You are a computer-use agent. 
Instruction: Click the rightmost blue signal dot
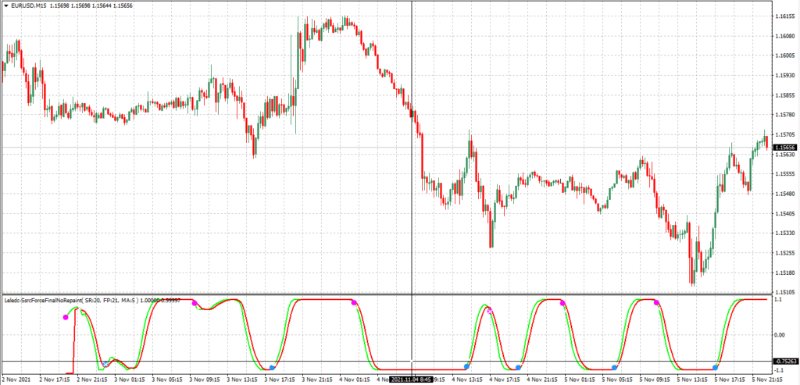point(715,367)
